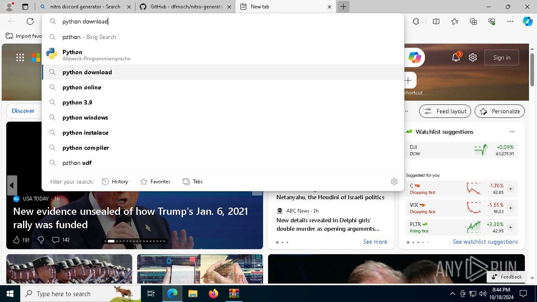Add PLTR to watchlist
The image size is (537, 302).
(511, 227)
